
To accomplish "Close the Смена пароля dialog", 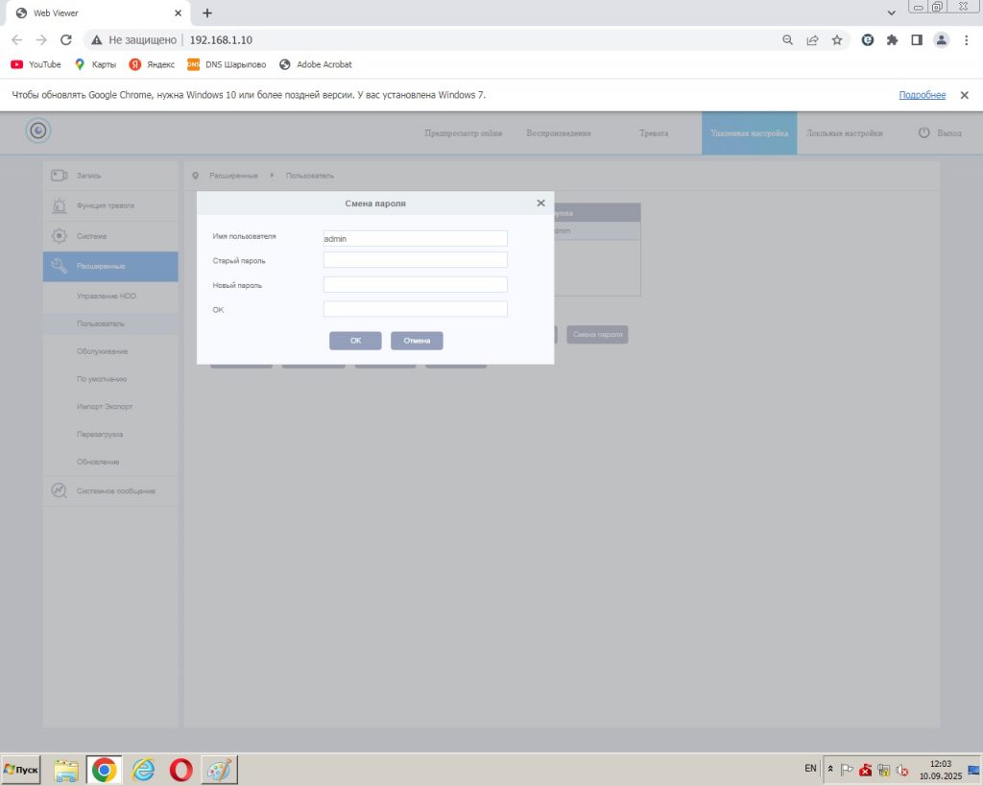I will [x=540, y=203].
